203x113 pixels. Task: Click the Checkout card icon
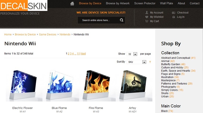[173, 13]
